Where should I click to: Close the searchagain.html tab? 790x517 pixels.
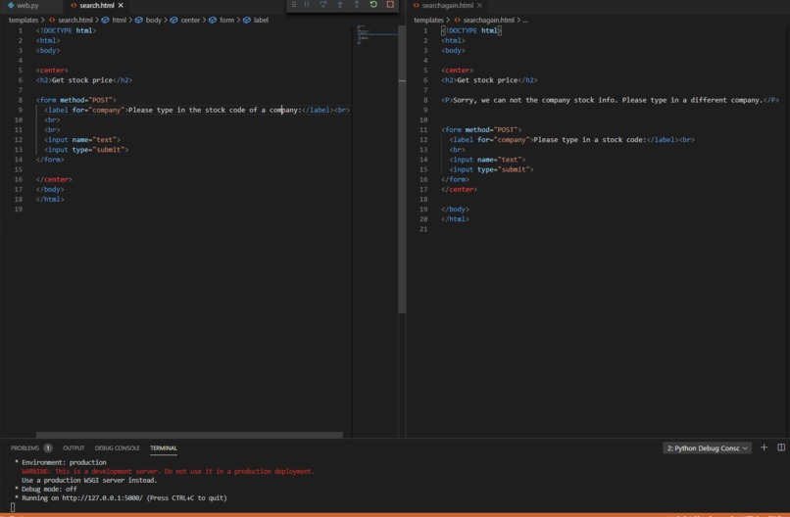coord(479,6)
